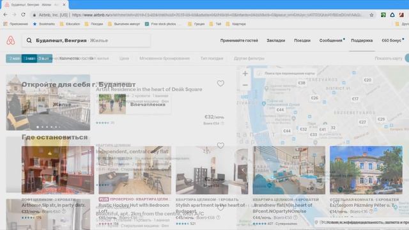Image resolution: width=409 pixels, height=230 pixels.
Task: Go back with the browser back arrow
Action: point(6,15)
